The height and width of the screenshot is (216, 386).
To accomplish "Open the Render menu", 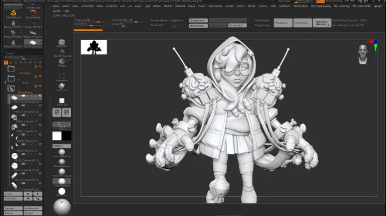I will [x=229, y=6].
